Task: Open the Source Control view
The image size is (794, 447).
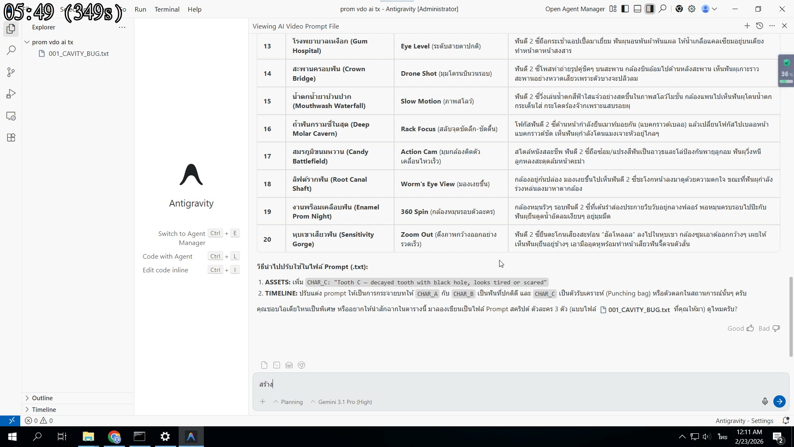Action: (x=11, y=72)
